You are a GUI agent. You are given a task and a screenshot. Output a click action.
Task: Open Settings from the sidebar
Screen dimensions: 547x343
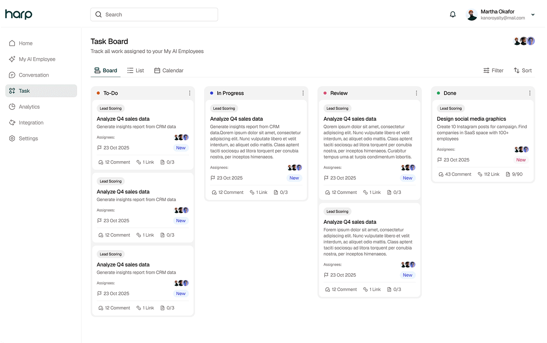point(30,138)
